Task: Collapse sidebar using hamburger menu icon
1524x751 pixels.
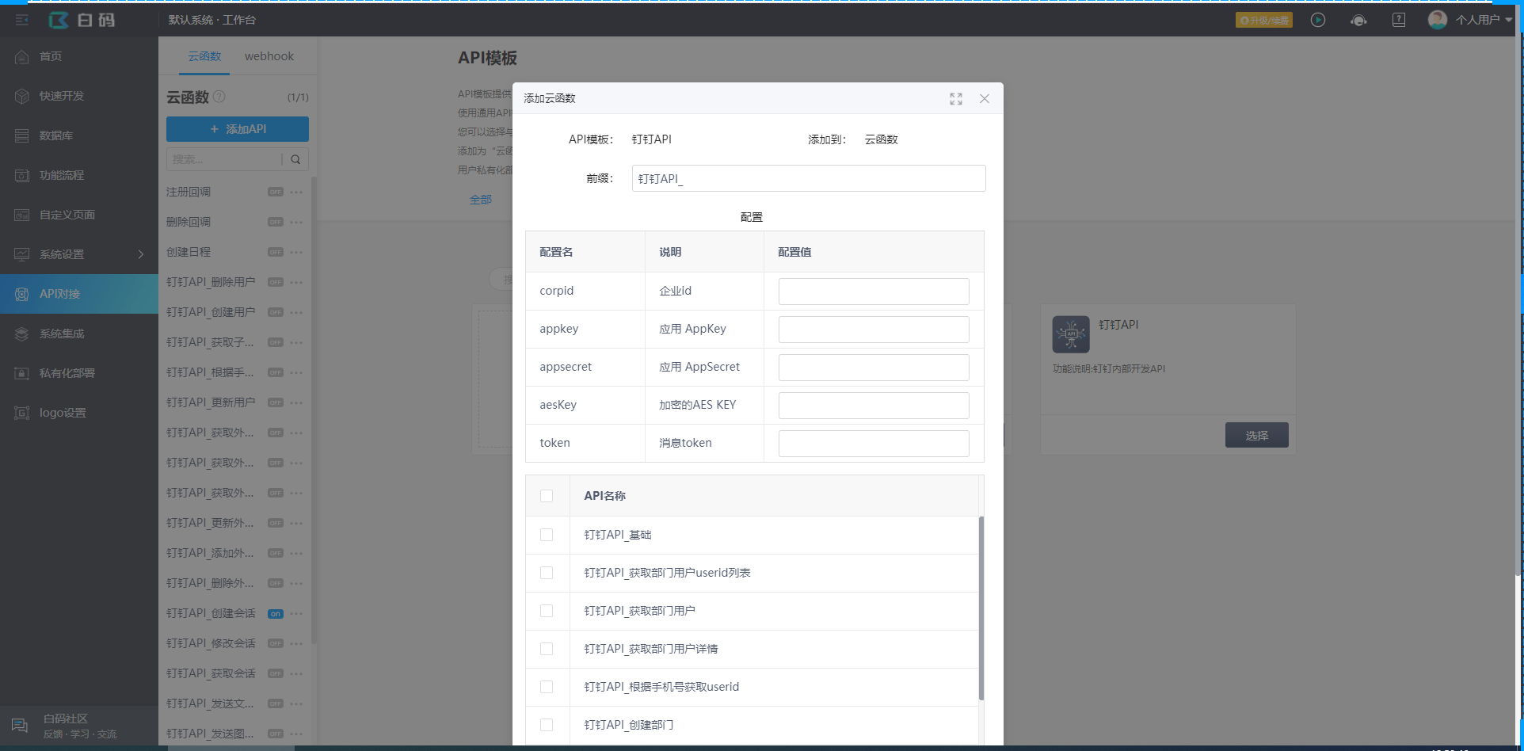Action: pos(22,20)
